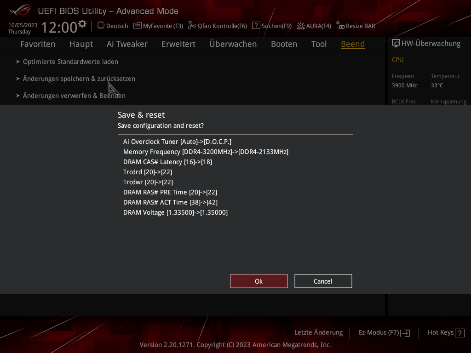471x353 pixels.
Task: Click the Resize BAR icon
Action: point(340,26)
